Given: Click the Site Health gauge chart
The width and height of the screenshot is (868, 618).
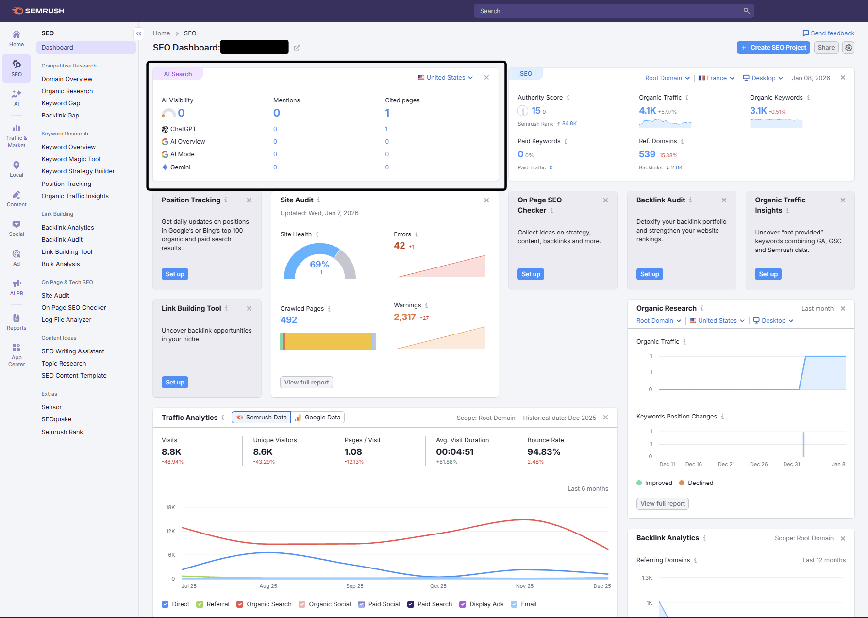Looking at the screenshot, I should [x=319, y=262].
